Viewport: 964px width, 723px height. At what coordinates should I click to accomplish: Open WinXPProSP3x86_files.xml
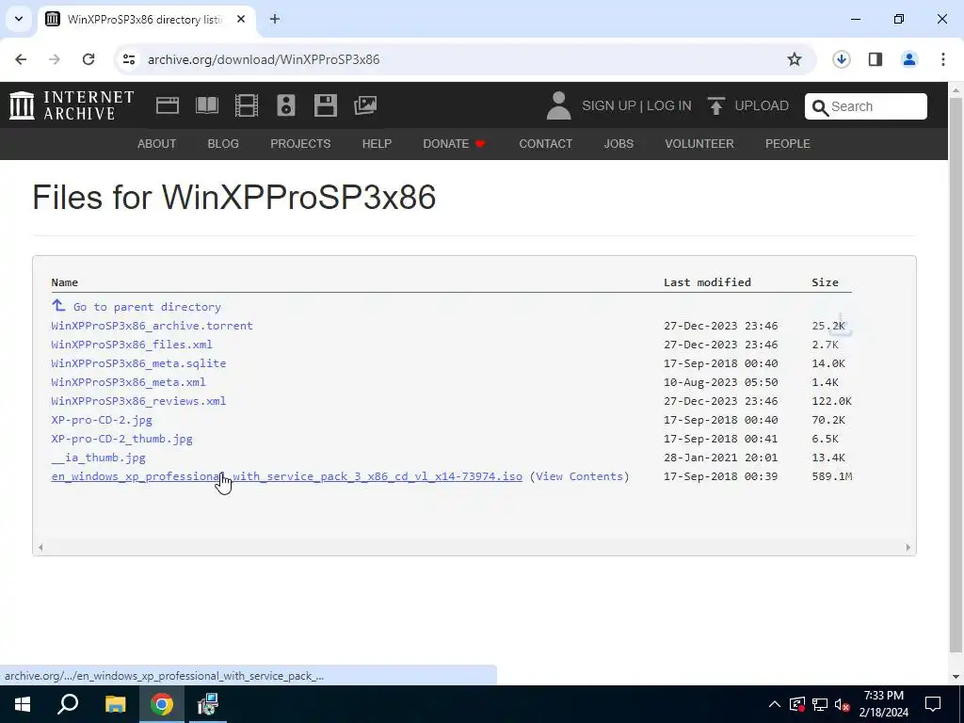pos(132,345)
